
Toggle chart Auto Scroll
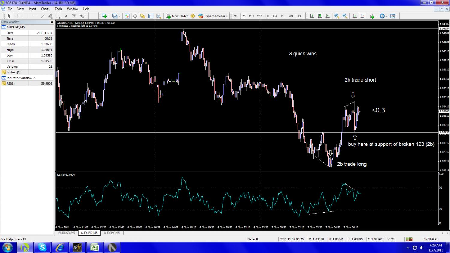click(x=355, y=16)
